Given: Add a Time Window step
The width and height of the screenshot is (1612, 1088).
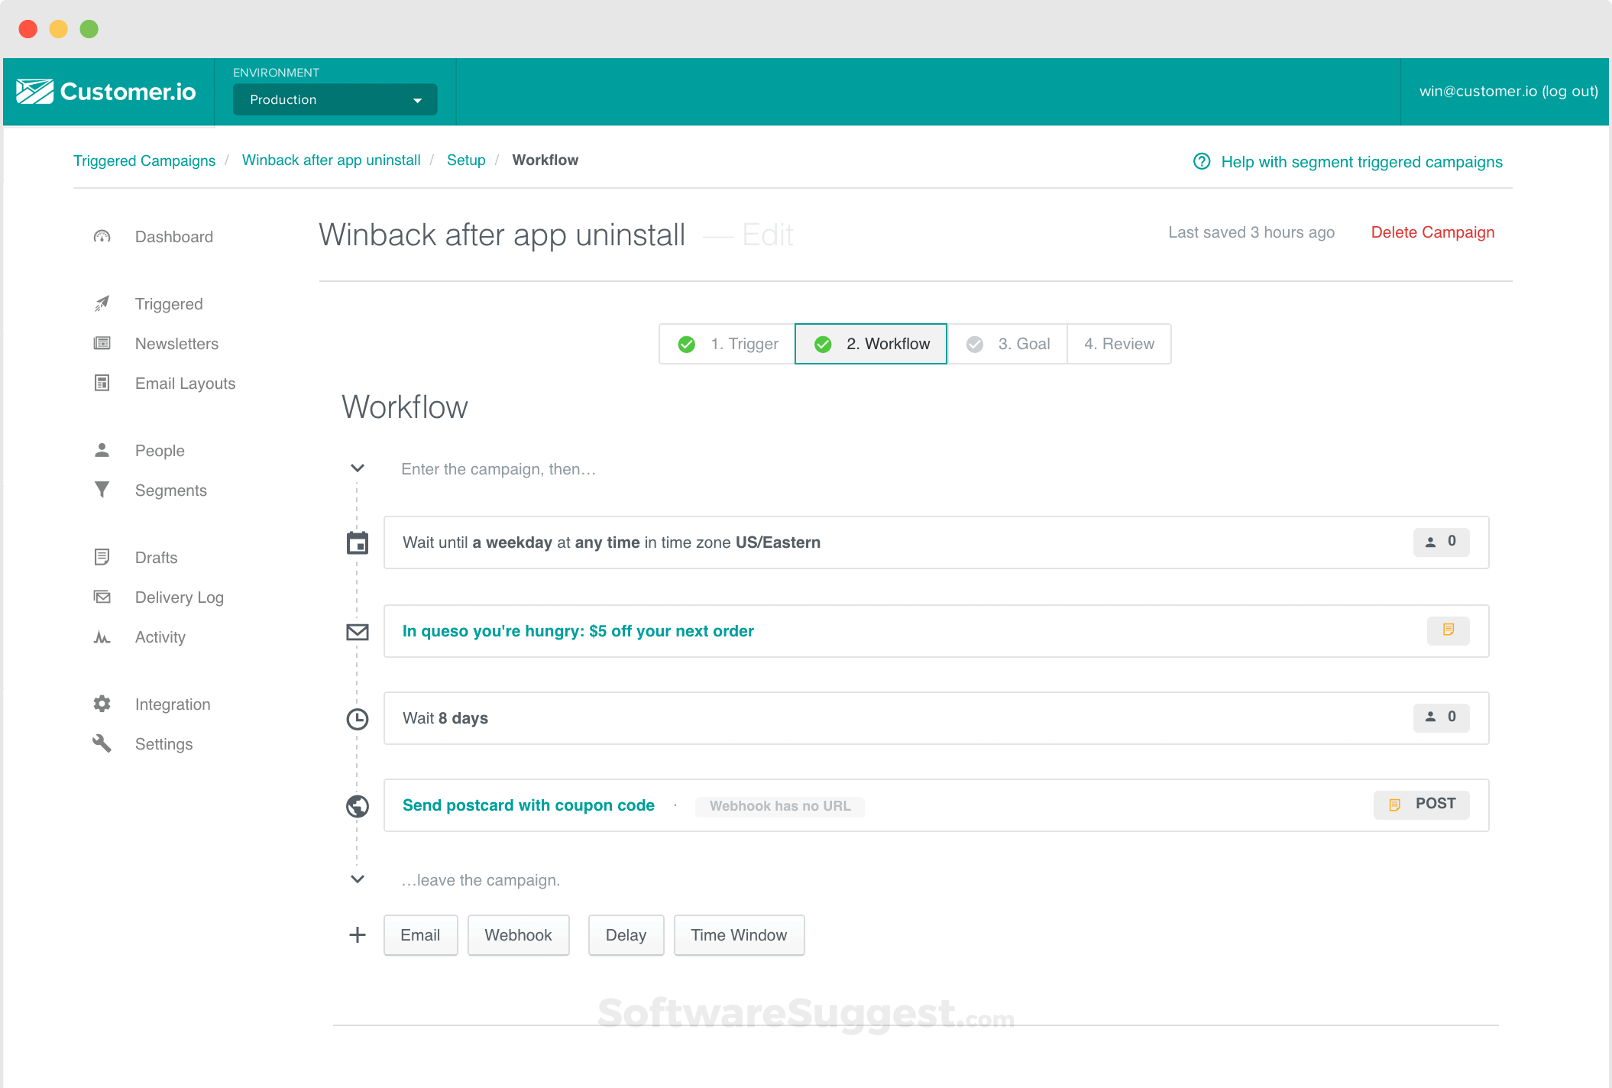Looking at the screenshot, I should 738,935.
